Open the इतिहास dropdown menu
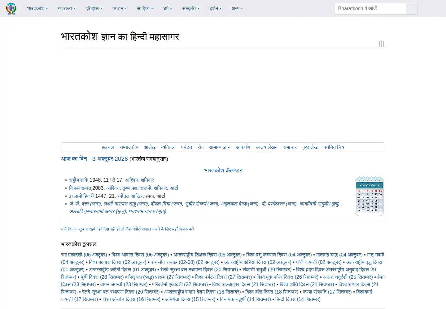The height and width of the screenshot is (309, 446). 94,9
